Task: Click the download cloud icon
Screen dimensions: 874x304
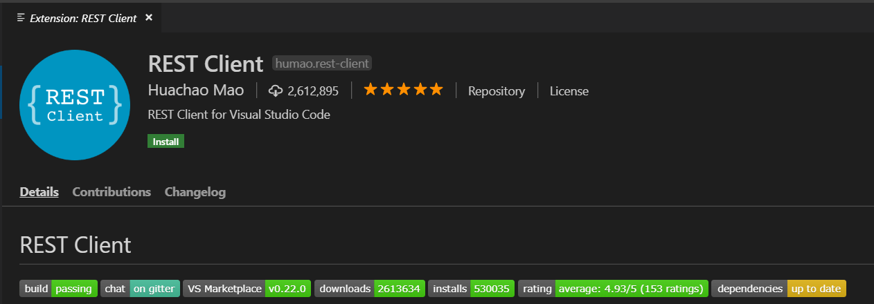Action: [276, 91]
